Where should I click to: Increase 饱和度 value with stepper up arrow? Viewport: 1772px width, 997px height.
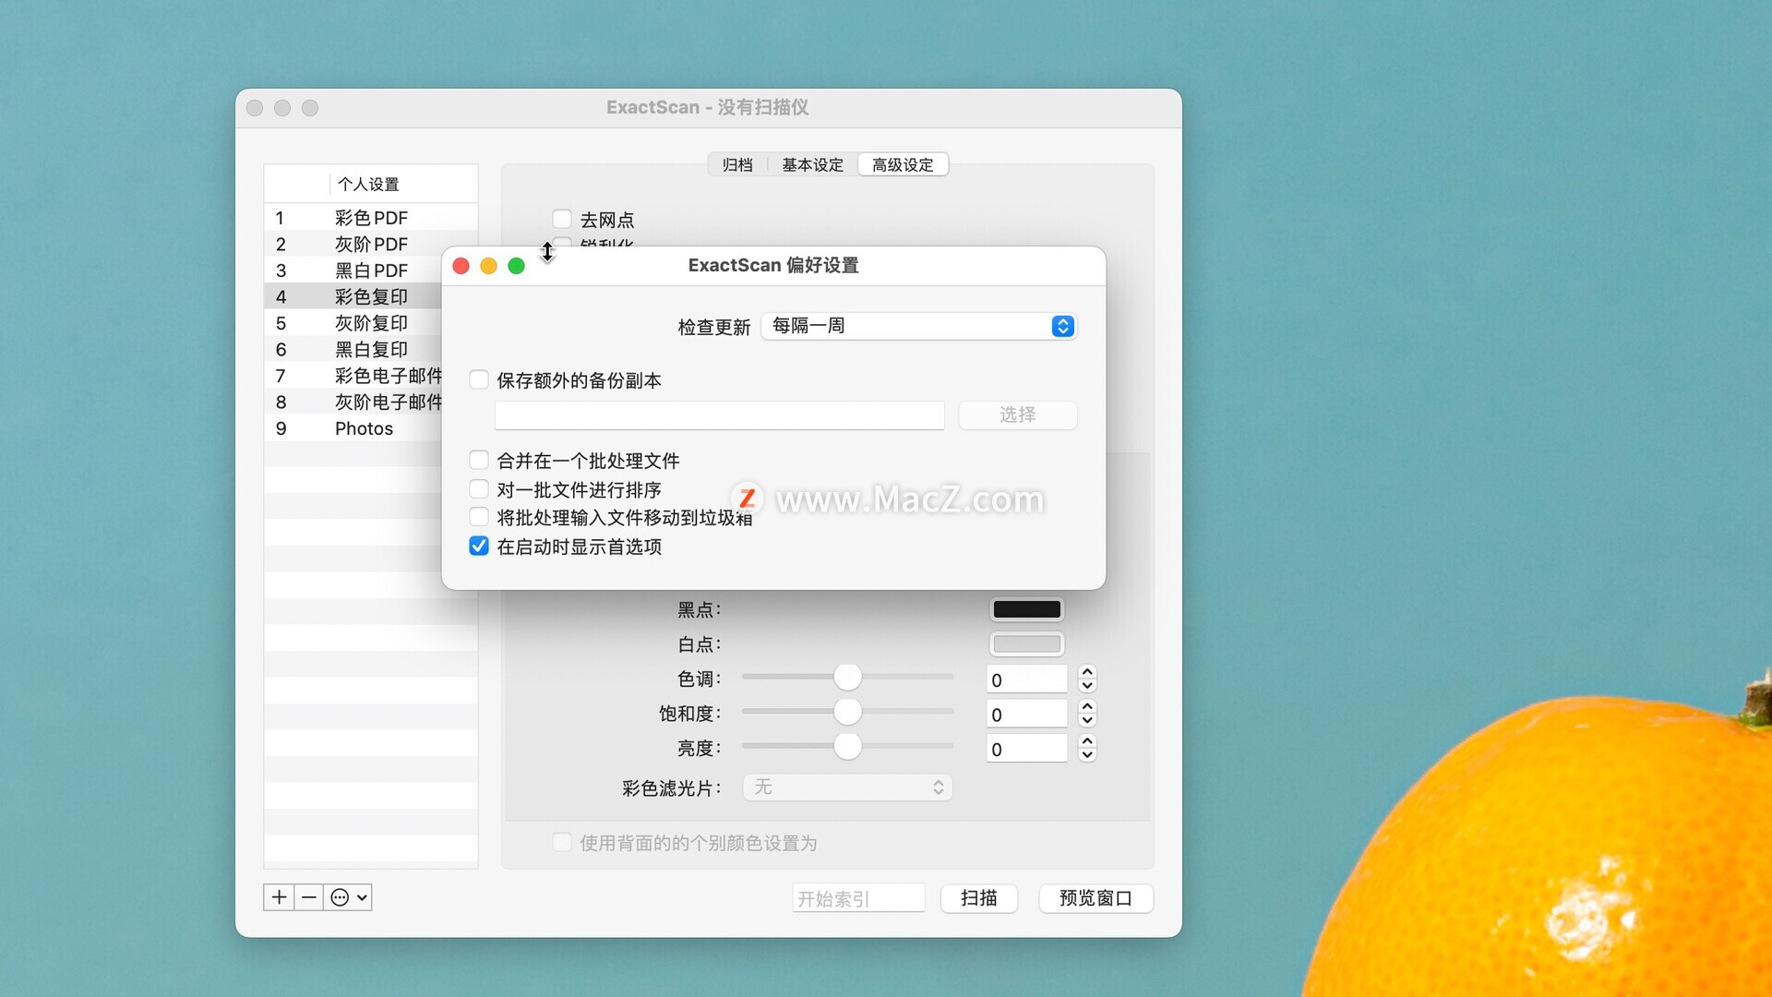[x=1087, y=707]
